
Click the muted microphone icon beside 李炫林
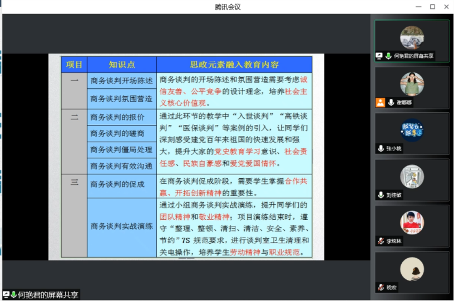point(381,241)
